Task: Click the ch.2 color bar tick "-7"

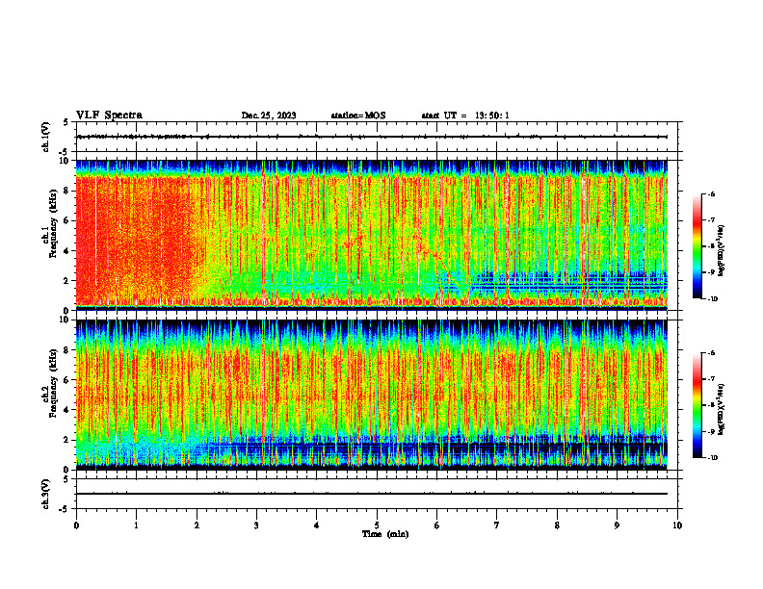Action: 711,379
